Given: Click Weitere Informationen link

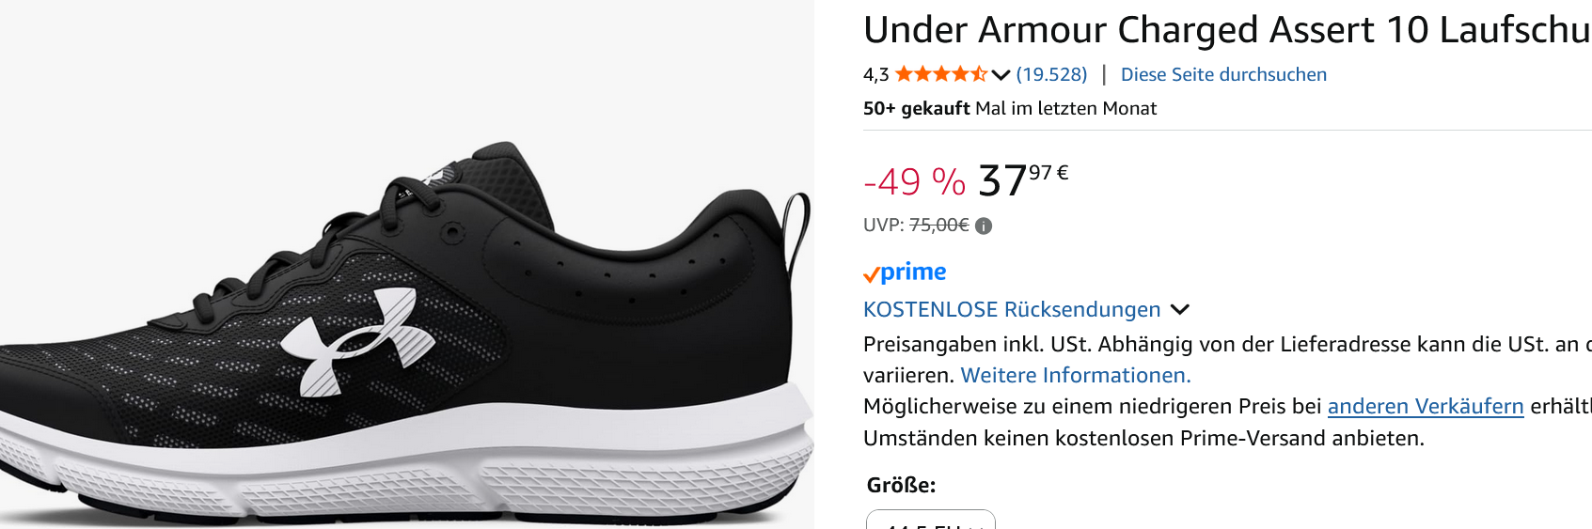Looking at the screenshot, I should click(x=1076, y=375).
